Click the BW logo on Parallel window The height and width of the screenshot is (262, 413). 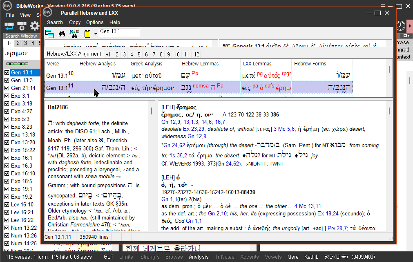pos(47,12)
